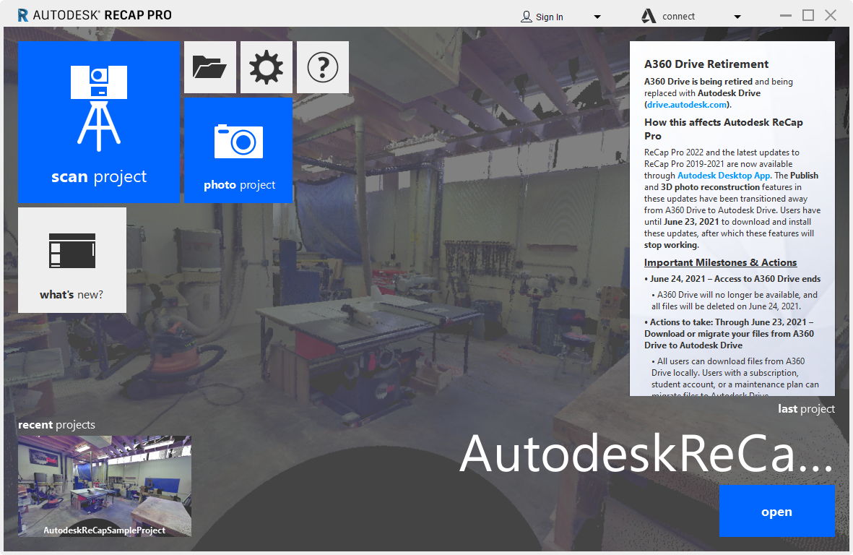Click the How this affects Autodesk ReCap Pro heading
The height and width of the screenshot is (555, 853).
pyautogui.click(x=724, y=129)
